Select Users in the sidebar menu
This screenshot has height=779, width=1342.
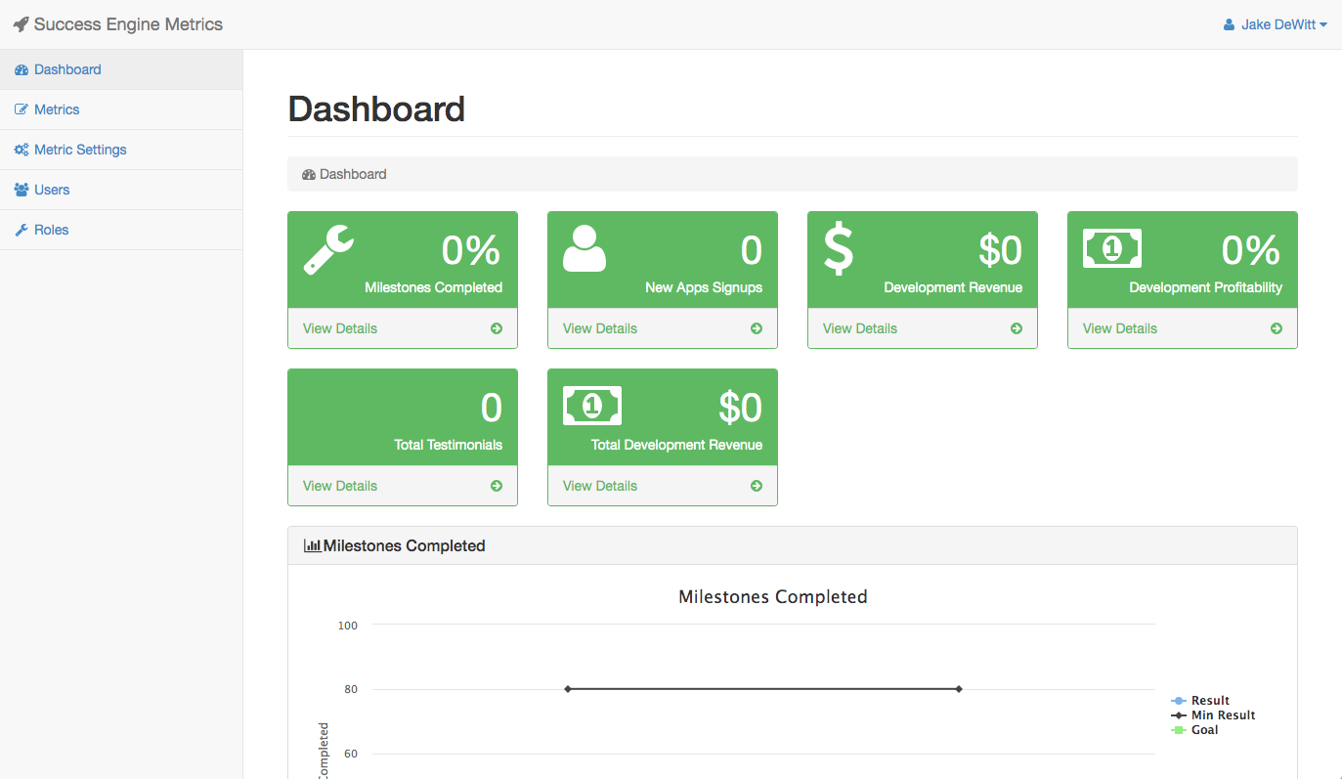tap(52, 190)
